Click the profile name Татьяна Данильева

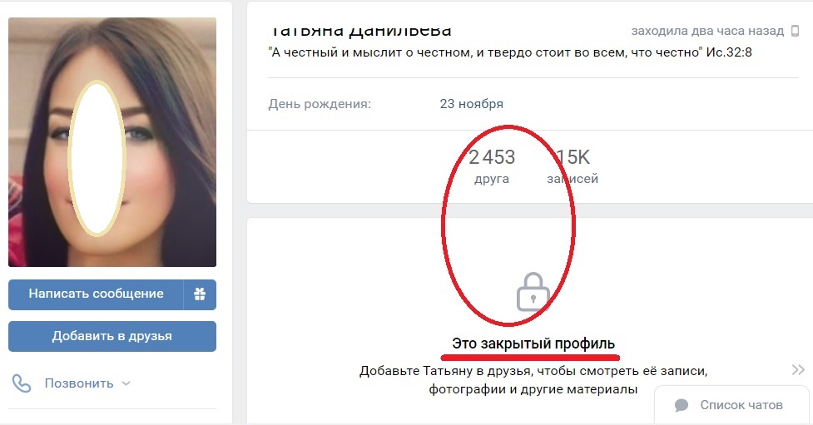[x=360, y=31]
